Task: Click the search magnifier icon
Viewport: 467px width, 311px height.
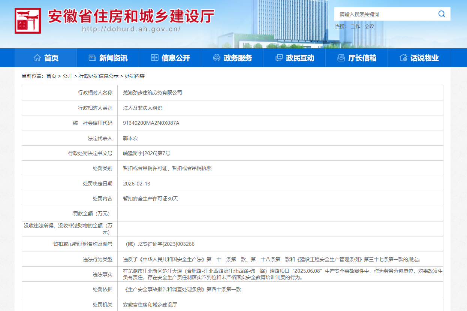Action: click(442, 14)
